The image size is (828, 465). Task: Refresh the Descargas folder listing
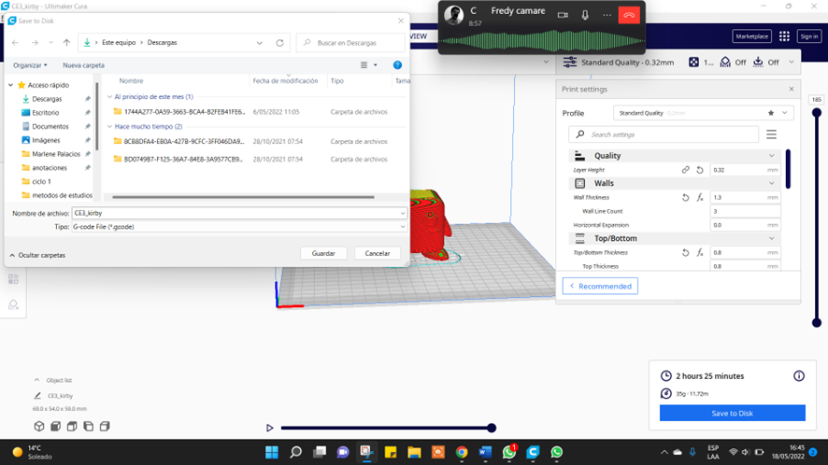279,43
